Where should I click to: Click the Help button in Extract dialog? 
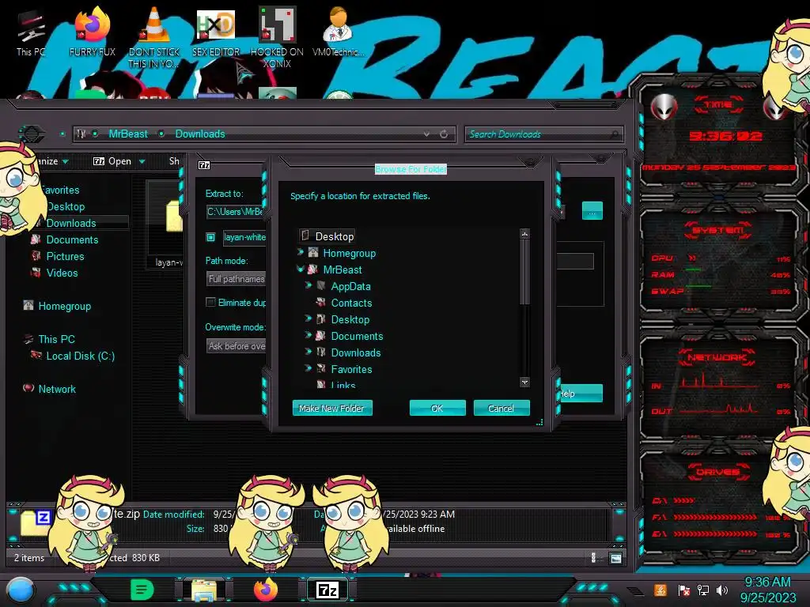pyautogui.click(x=581, y=394)
